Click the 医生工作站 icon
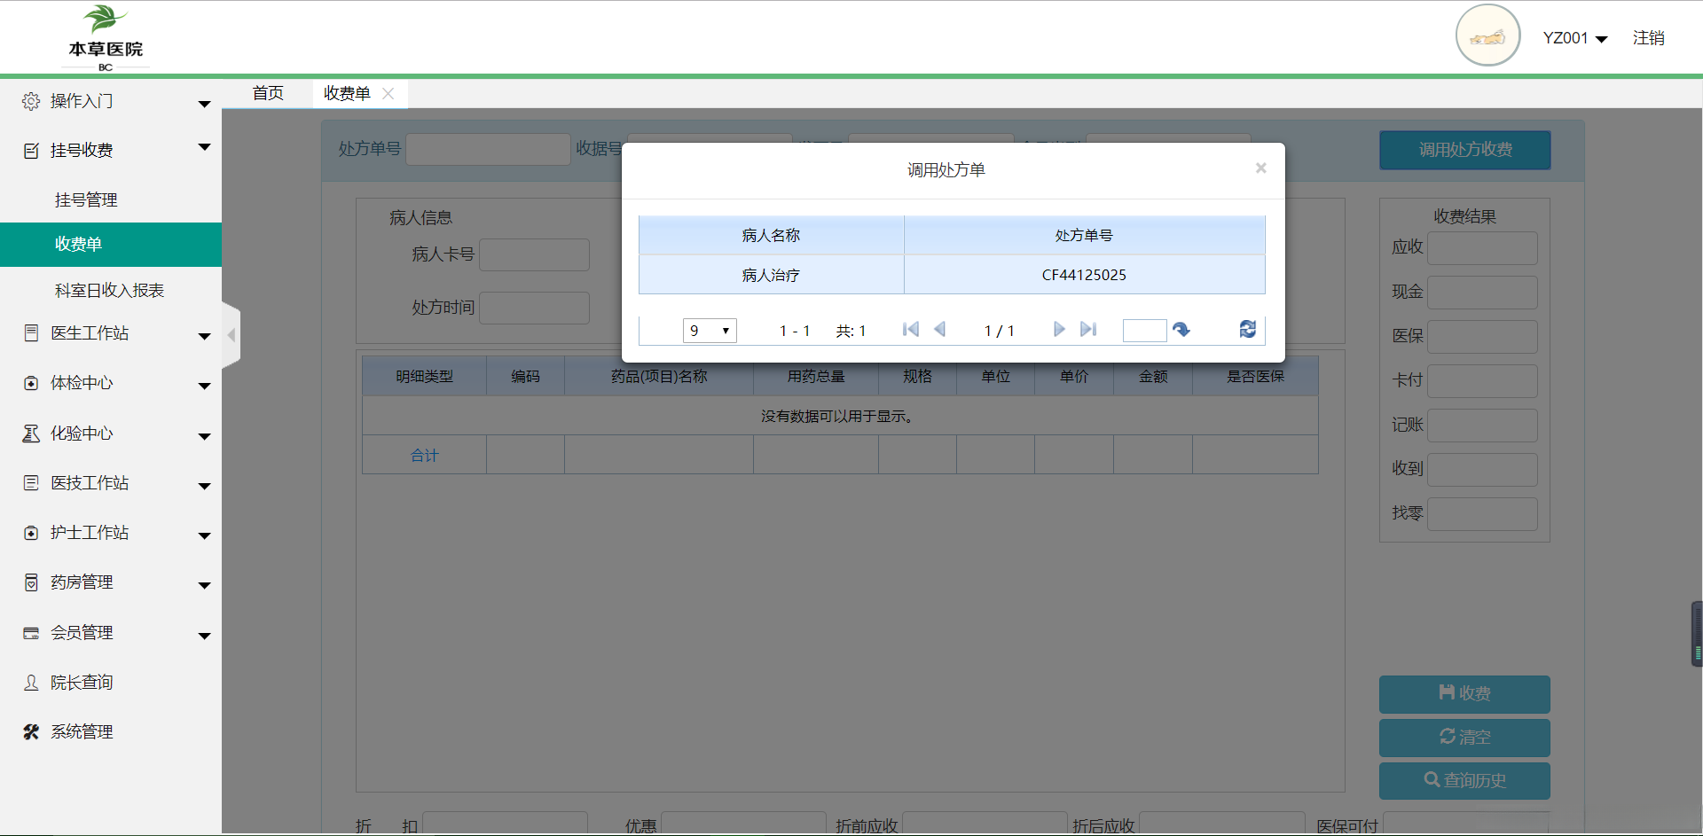This screenshot has height=836, width=1703. [x=31, y=333]
